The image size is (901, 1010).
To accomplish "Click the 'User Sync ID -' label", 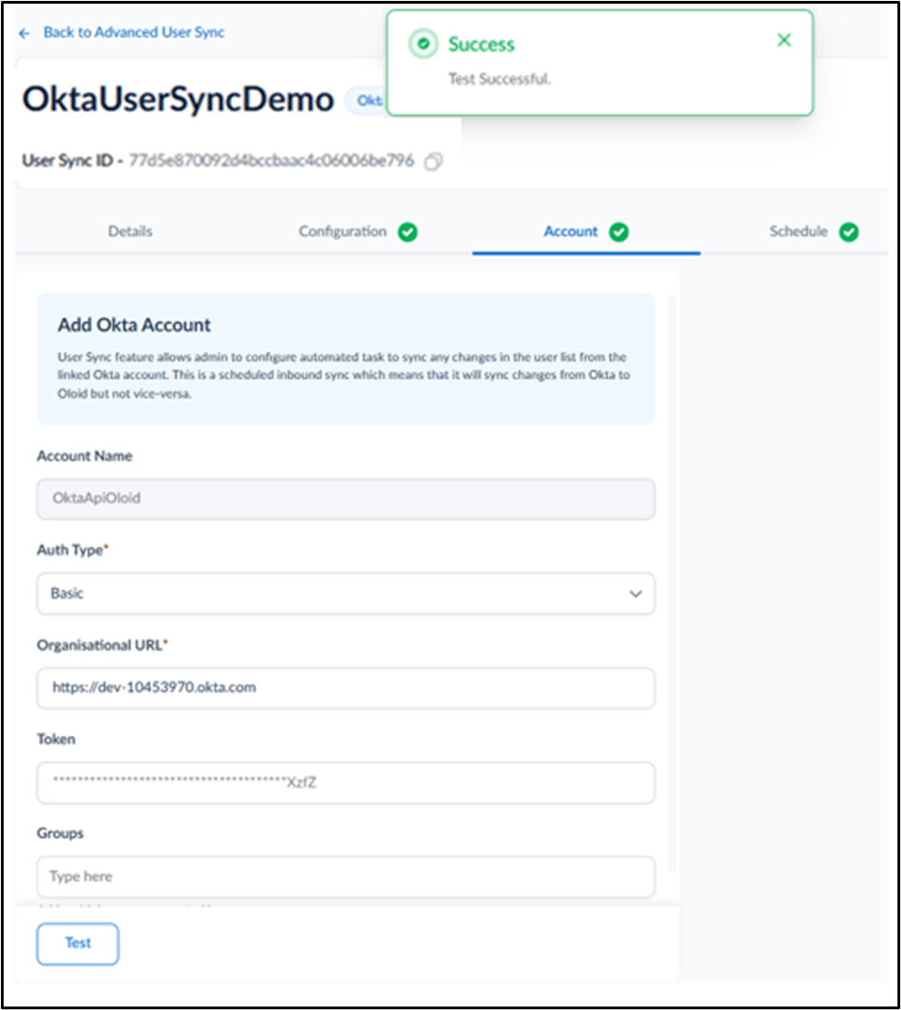I will click(x=73, y=160).
